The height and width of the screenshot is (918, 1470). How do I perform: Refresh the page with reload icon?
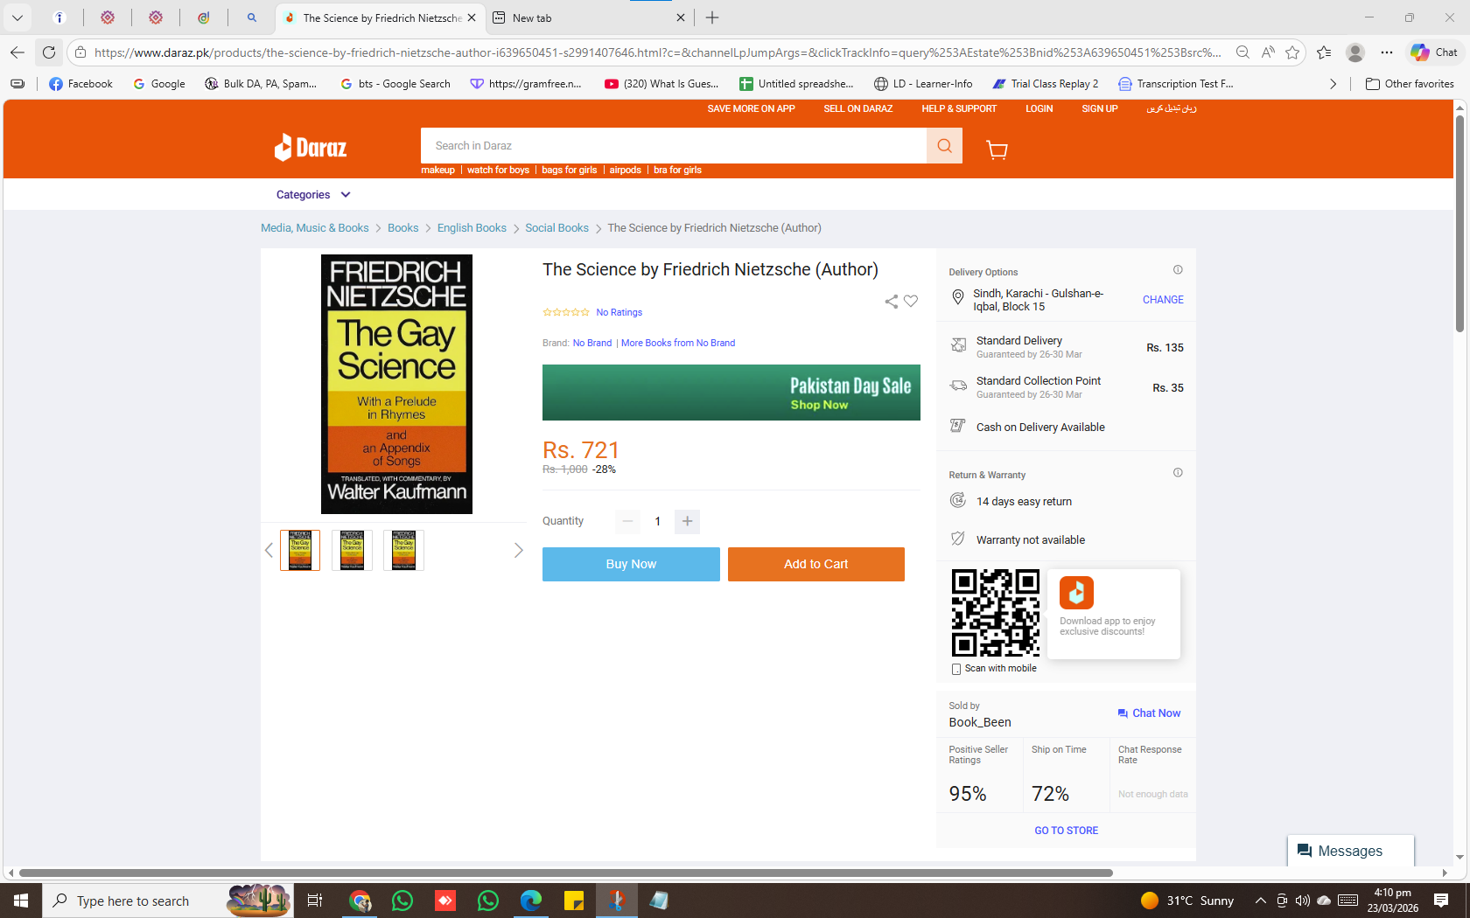coord(49,52)
